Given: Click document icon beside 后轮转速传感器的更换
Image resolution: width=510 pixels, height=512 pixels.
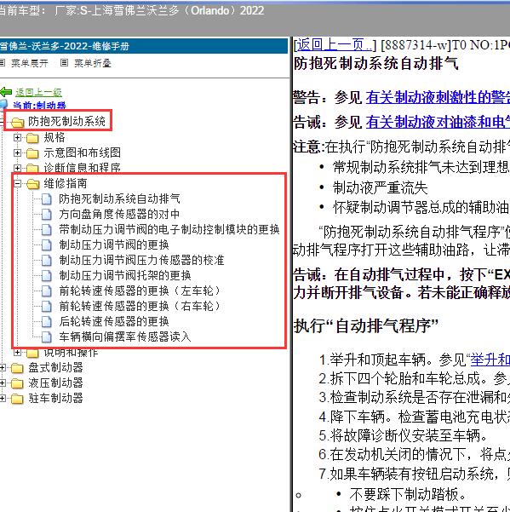Looking at the screenshot, I should coord(47,322).
